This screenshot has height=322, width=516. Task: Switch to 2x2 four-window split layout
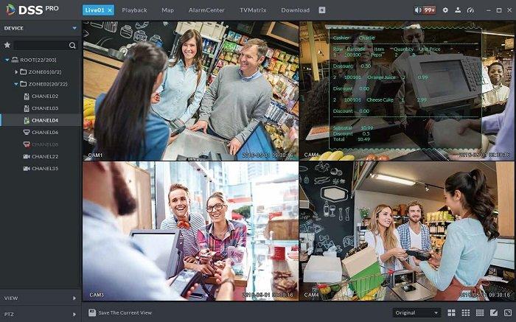pos(452,313)
